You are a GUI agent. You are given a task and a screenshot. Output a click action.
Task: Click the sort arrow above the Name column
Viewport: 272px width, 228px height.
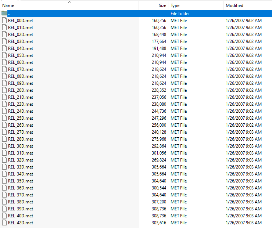pyautogui.click(x=69, y=2)
